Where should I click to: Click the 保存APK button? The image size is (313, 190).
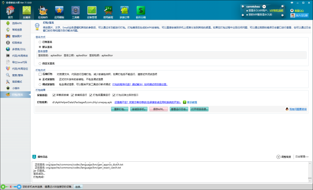(x=158, y=109)
